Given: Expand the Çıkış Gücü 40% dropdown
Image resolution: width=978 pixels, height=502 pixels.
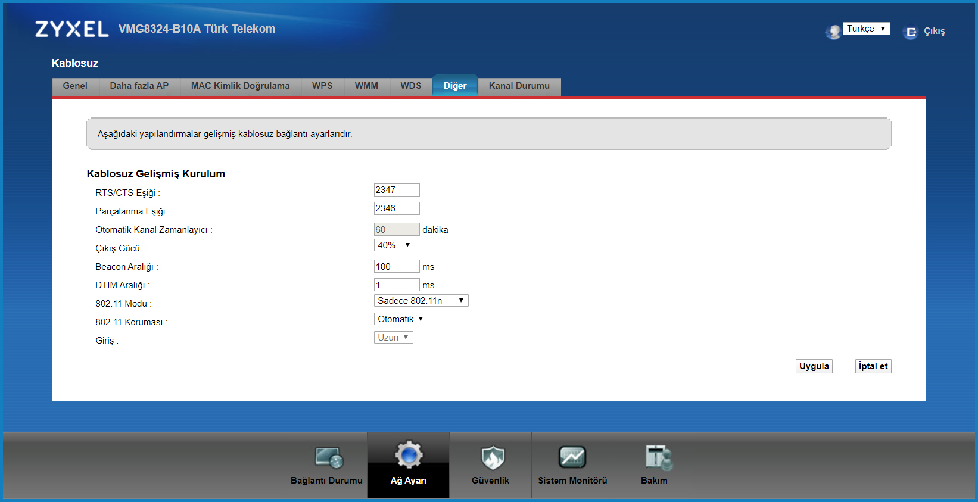Looking at the screenshot, I should tap(394, 245).
